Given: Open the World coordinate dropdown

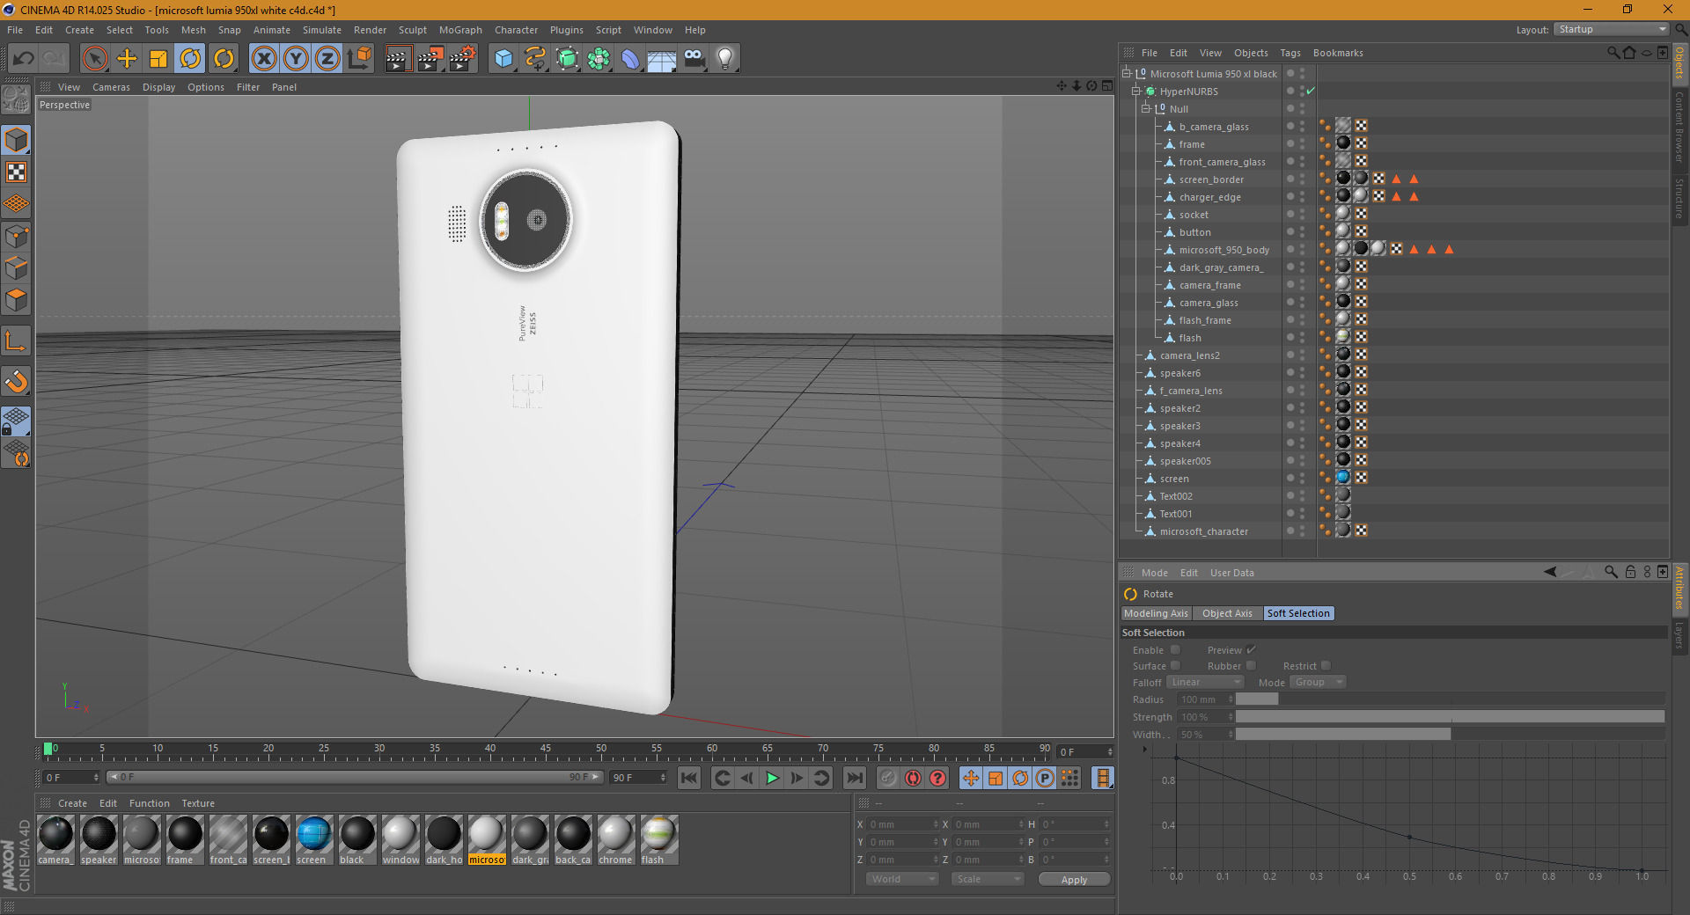Looking at the screenshot, I should point(902,879).
